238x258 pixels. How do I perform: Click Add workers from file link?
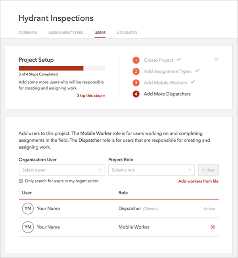pos(198,181)
